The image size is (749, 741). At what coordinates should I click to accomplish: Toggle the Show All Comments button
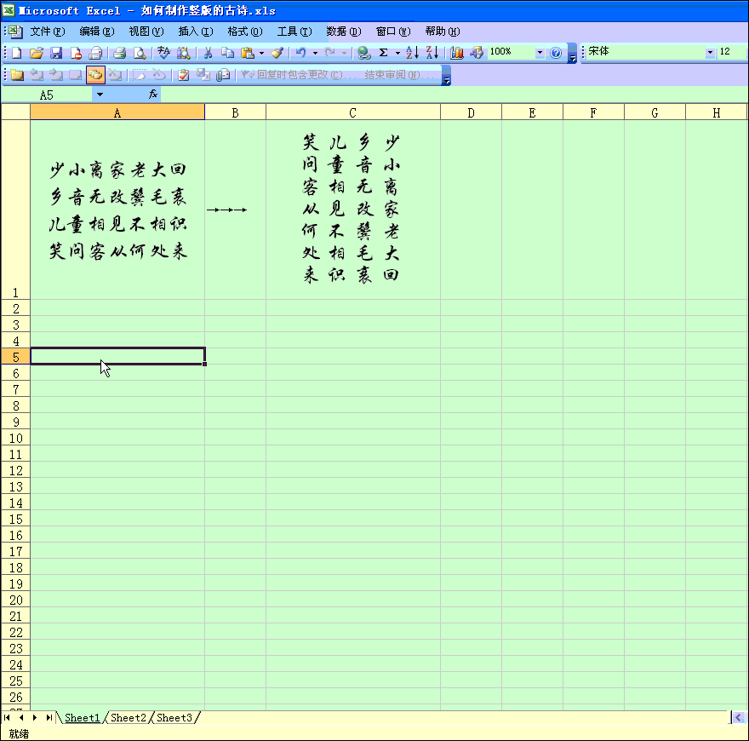click(x=95, y=75)
